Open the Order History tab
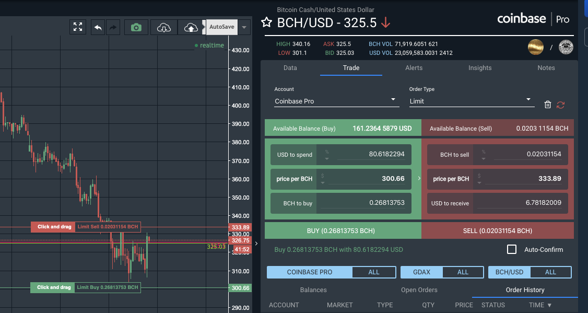588x313 pixels. click(x=525, y=289)
